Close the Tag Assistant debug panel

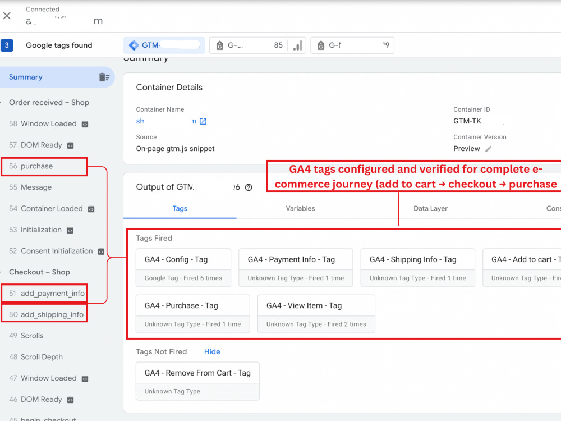(x=7, y=16)
